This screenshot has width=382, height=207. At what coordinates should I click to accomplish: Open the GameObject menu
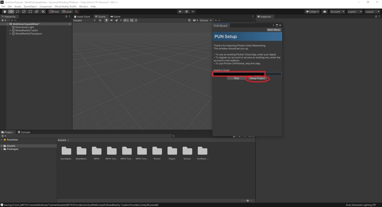30,6
